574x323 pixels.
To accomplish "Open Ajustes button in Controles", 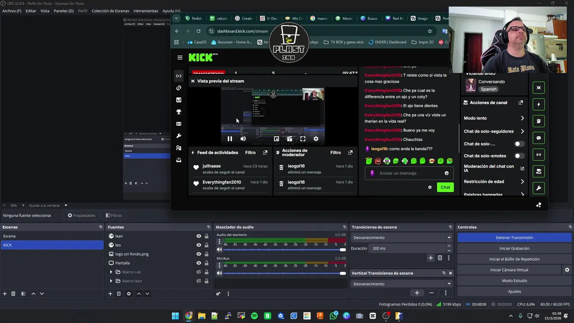I will [514, 292].
